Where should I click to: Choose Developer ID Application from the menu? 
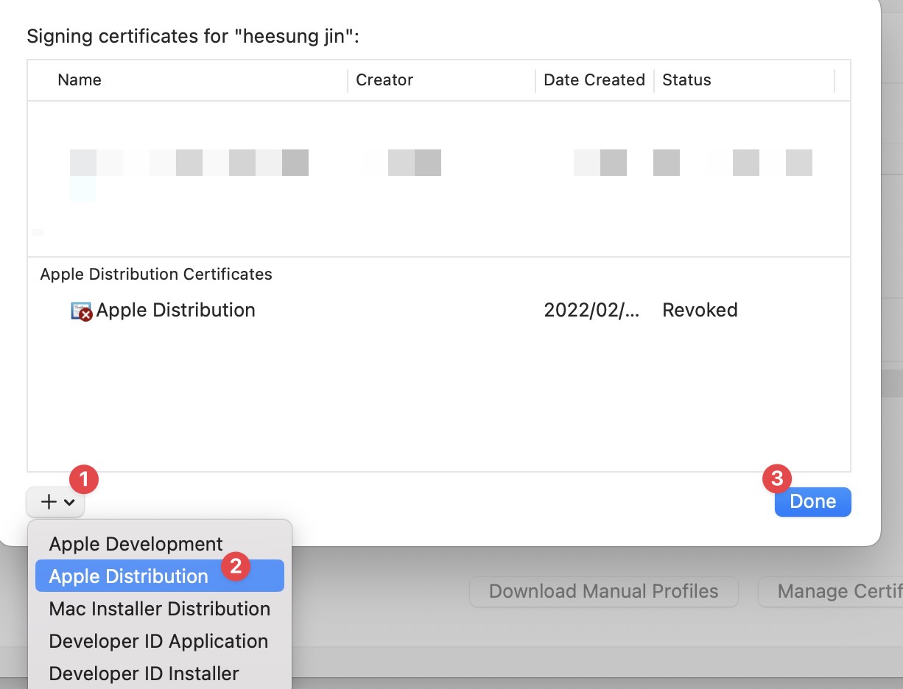pos(160,641)
